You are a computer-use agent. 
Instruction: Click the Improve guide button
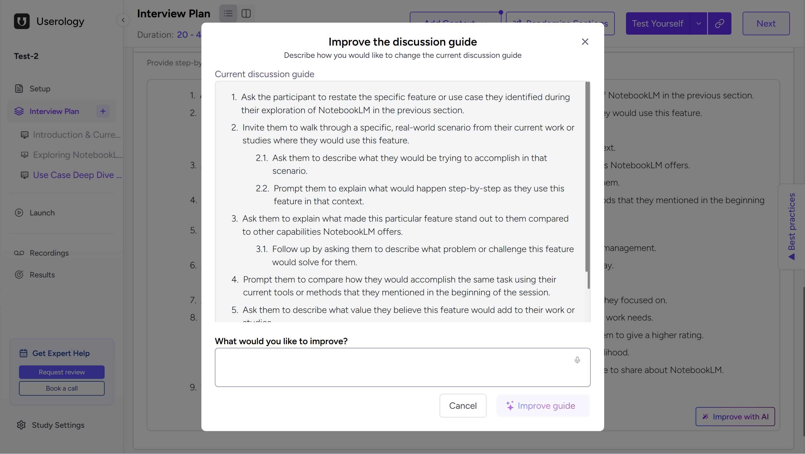543,406
